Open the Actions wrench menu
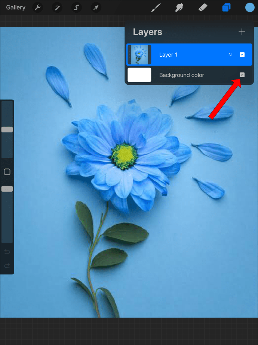Image resolution: width=258 pixels, height=345 pixels. [38, 8]
